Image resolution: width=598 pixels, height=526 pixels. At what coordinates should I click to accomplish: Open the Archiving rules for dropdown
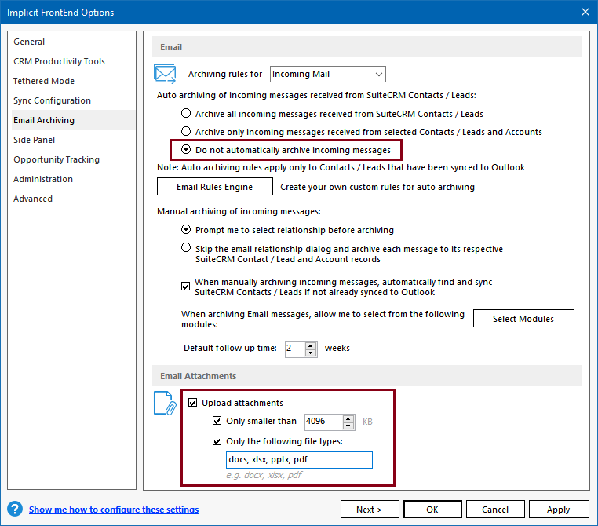tap(327, 75)
